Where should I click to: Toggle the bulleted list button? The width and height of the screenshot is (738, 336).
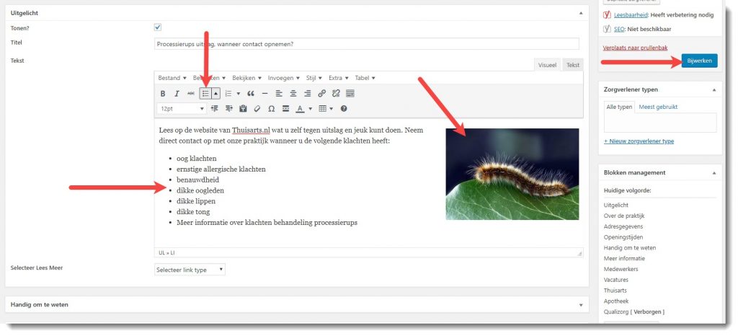click(205, 93)
